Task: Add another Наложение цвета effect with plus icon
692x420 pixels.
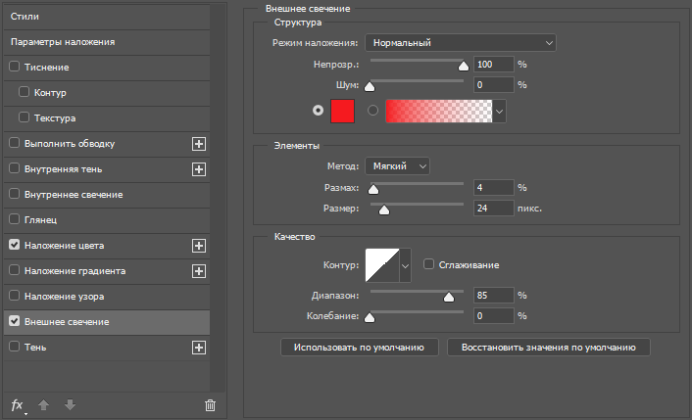Action: (x=199, y=246)
